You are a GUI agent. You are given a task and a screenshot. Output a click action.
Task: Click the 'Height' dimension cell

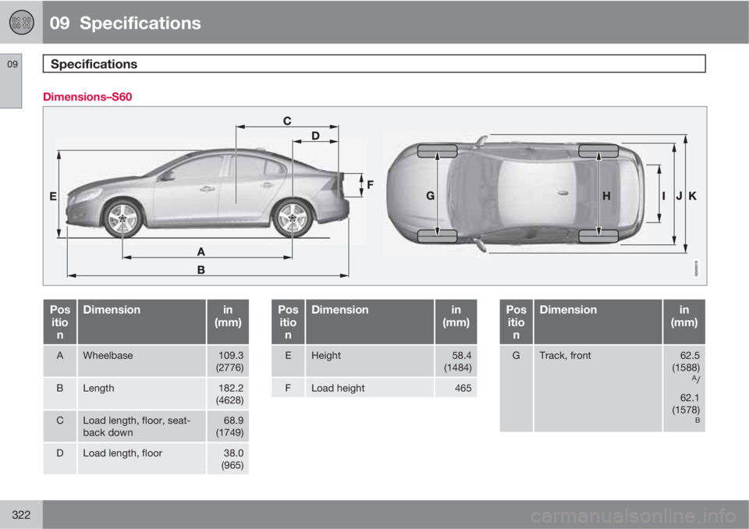coord(370,360)
